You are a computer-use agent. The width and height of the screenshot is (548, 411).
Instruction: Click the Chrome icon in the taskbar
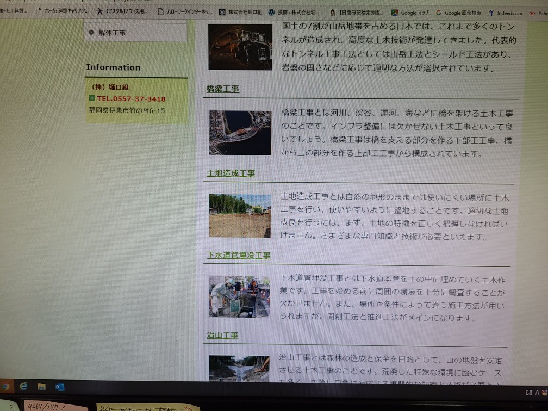[5, 386]
